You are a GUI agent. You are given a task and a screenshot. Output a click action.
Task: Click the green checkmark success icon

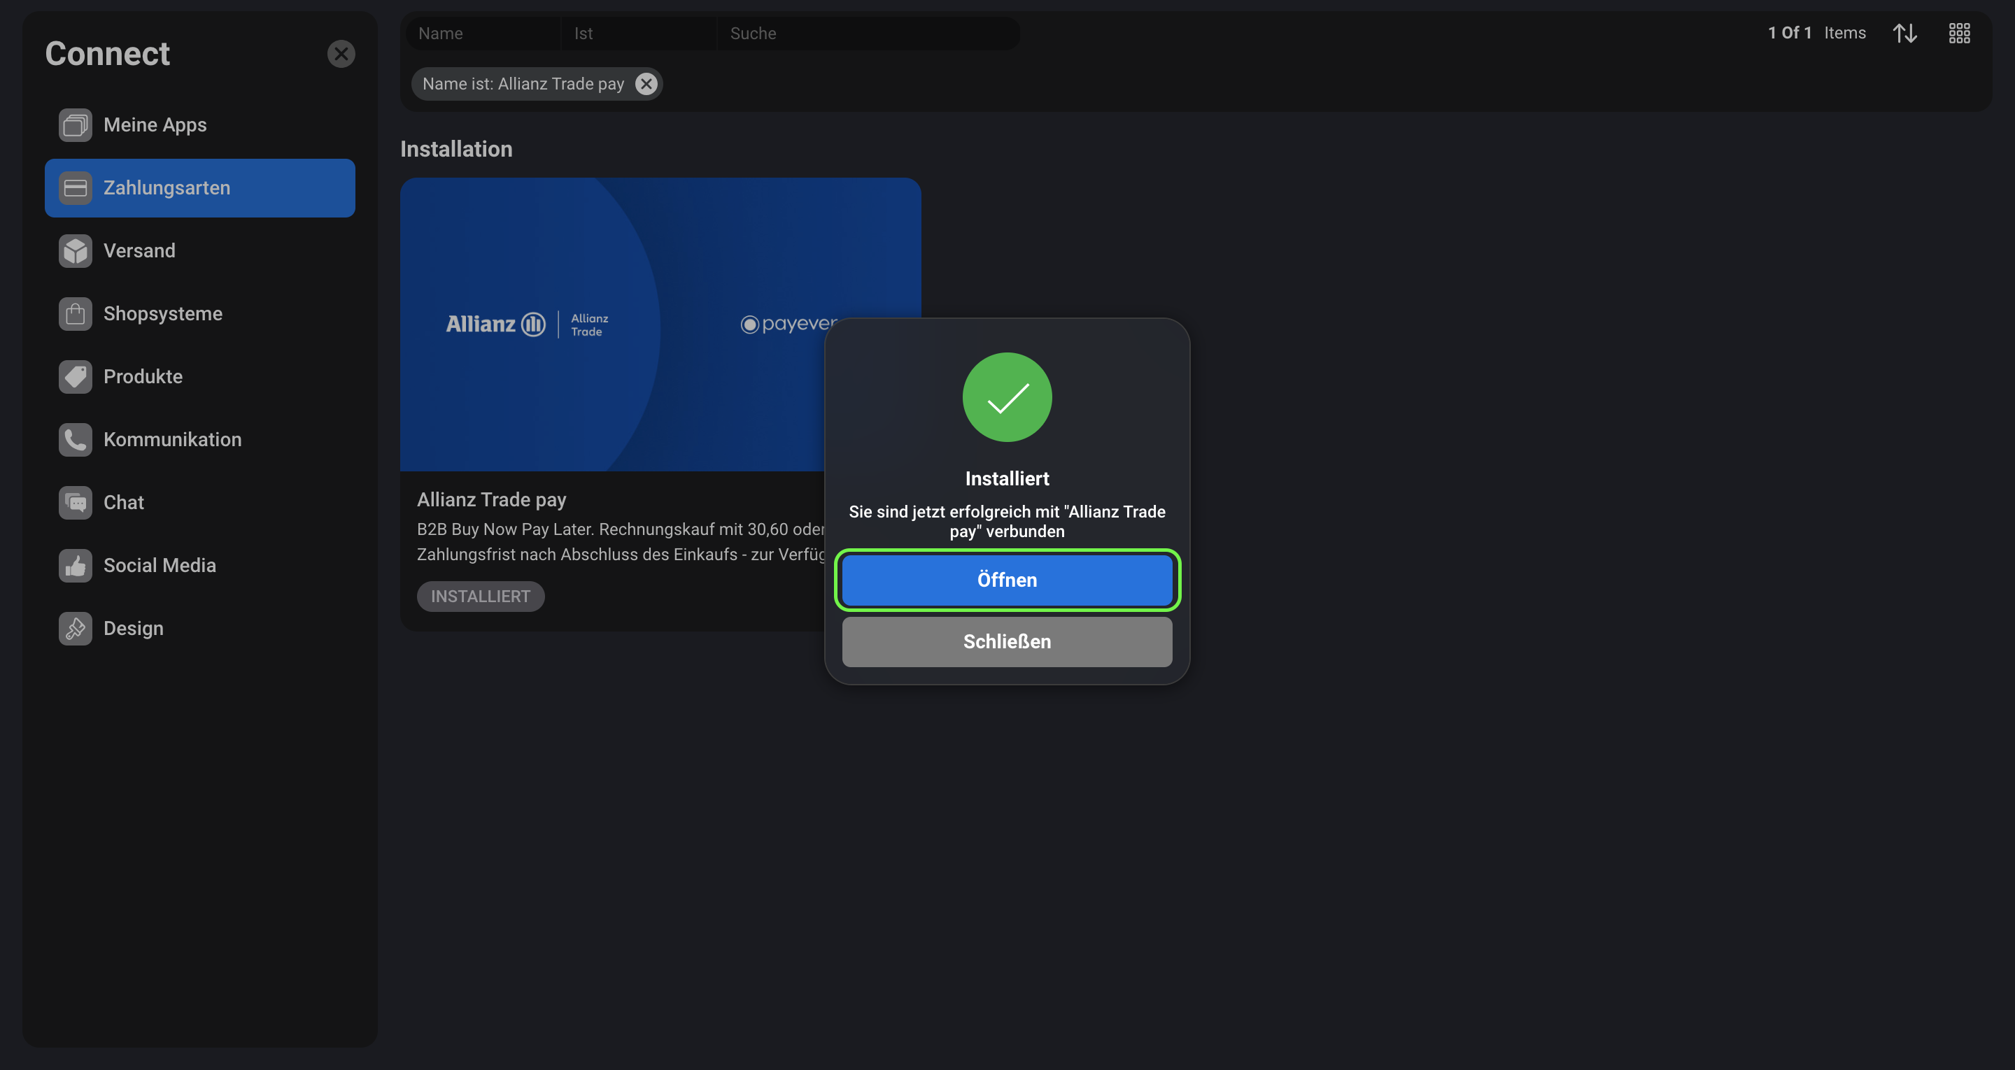point(1007,397)
